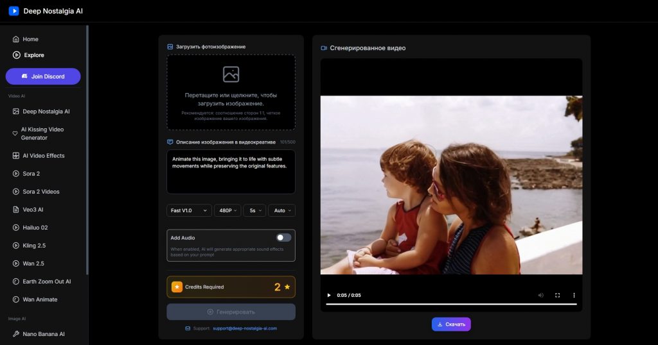The image size is (658, 345).
Task: Click the Deep Nostalgia AI logo icon
Action: click(13, 11)
